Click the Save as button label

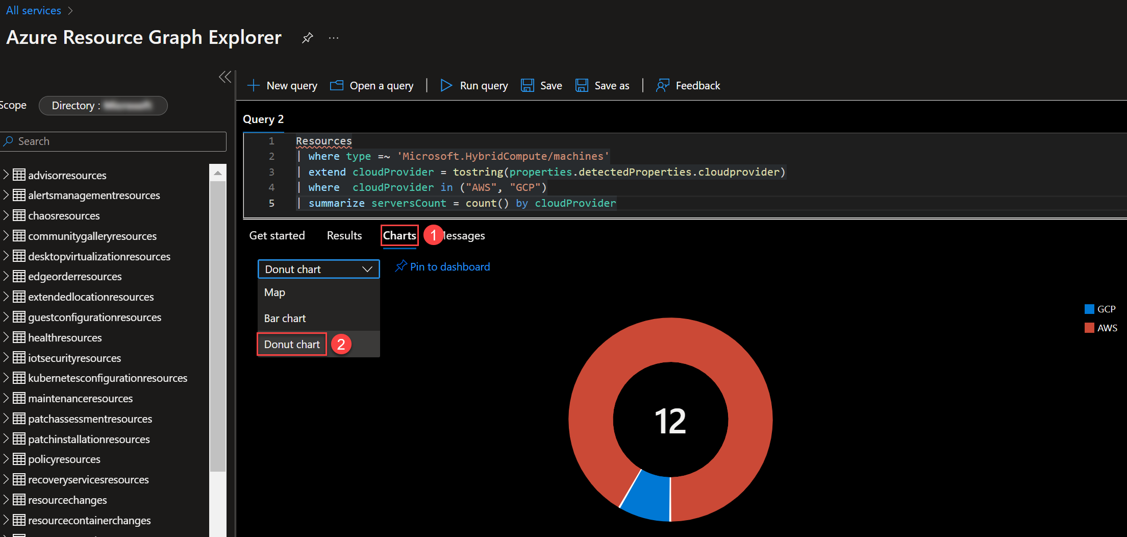coord(612,85)
